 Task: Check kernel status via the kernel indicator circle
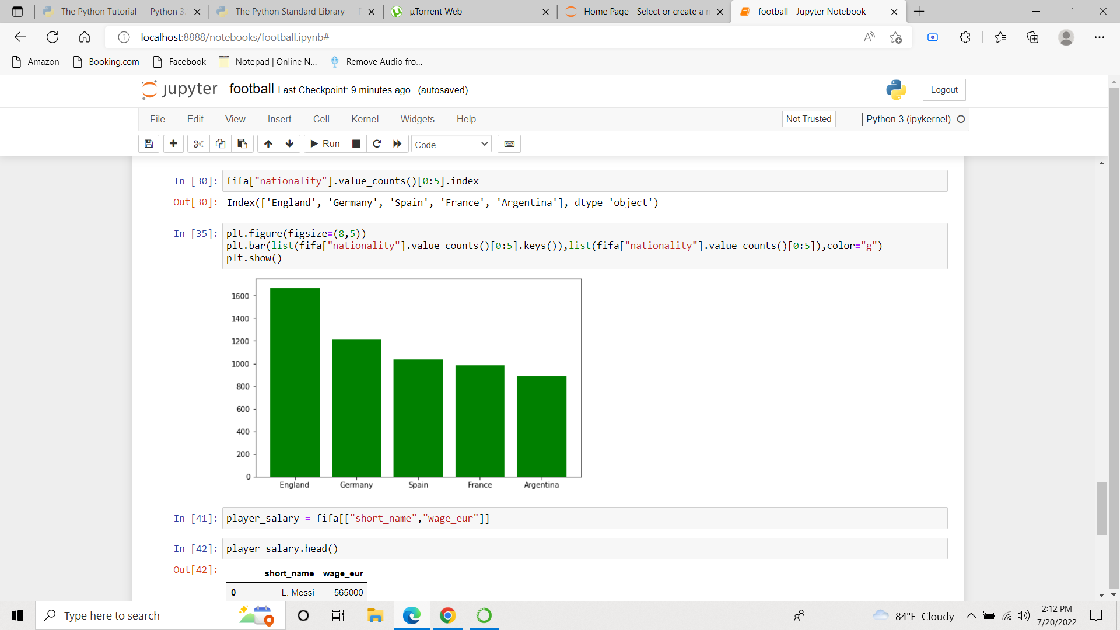tap(961, 119)
